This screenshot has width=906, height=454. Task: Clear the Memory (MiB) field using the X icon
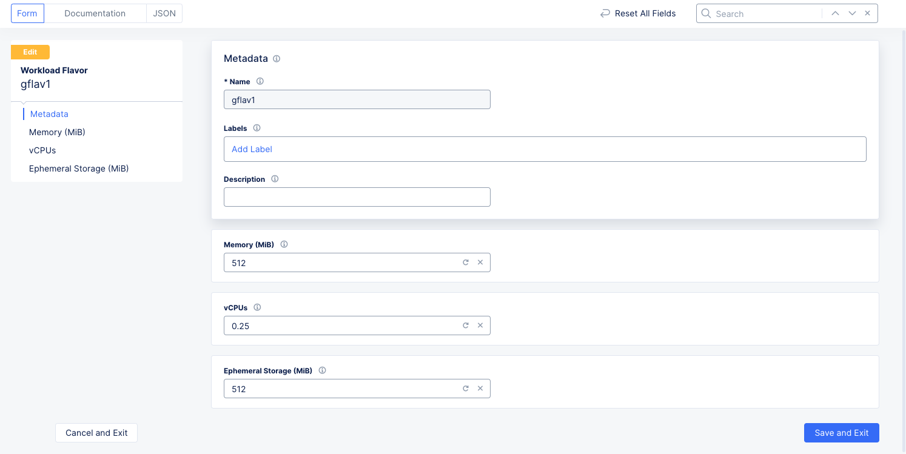tap(480, 262)
